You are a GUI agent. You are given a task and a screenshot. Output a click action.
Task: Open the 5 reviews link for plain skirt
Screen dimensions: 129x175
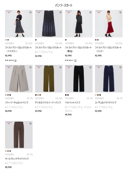click(x=75, y=60)
